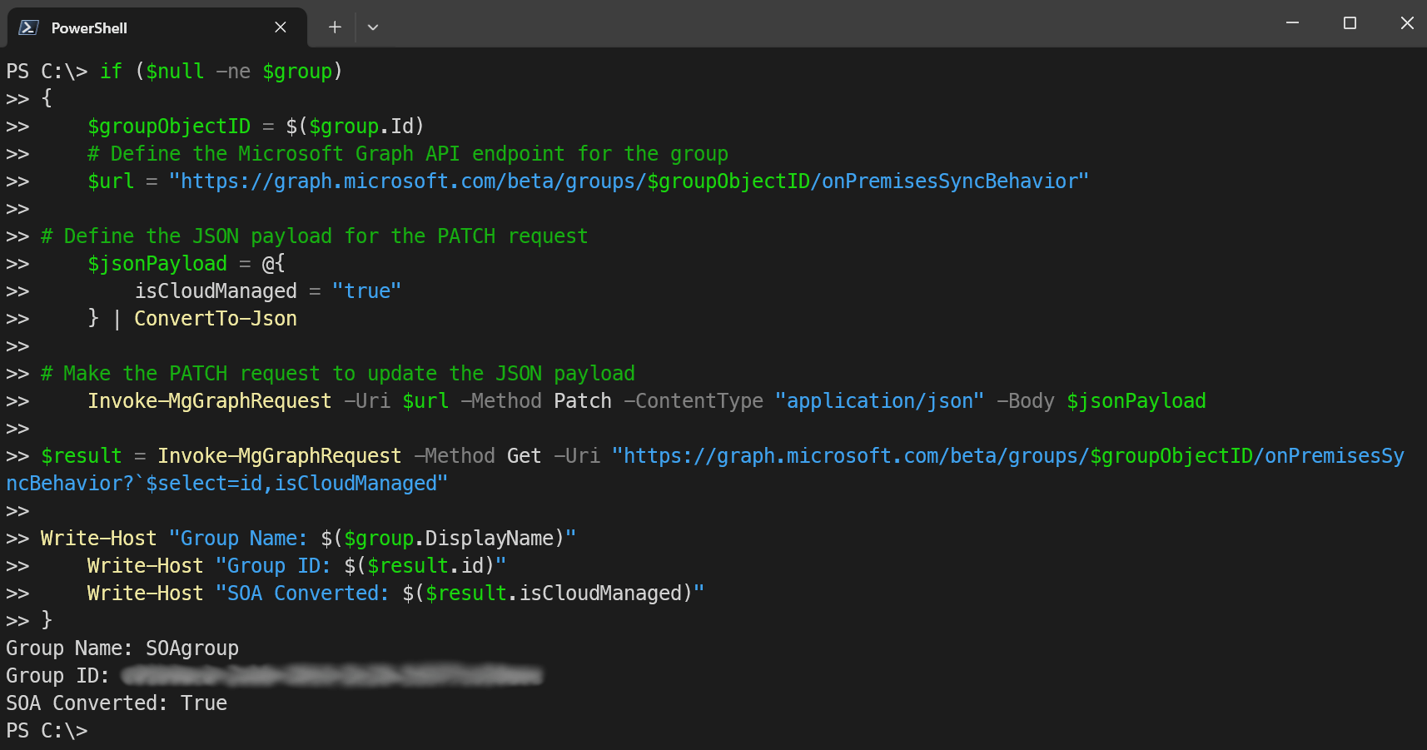Screen dimensions: 1427x750
Task: Click the "application/json" content type string
Action: coord(879,401)
